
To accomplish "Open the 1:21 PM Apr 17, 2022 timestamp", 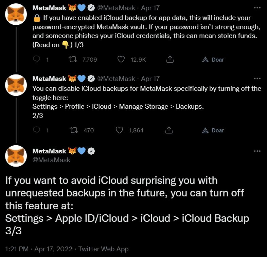I will [39, 249].
